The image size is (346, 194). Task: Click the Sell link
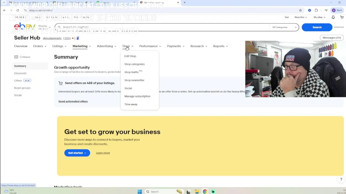click(x=287, y=17)
